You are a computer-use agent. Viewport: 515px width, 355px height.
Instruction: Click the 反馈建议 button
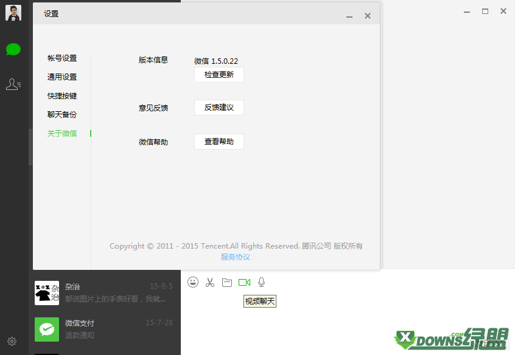click(219, 107)
